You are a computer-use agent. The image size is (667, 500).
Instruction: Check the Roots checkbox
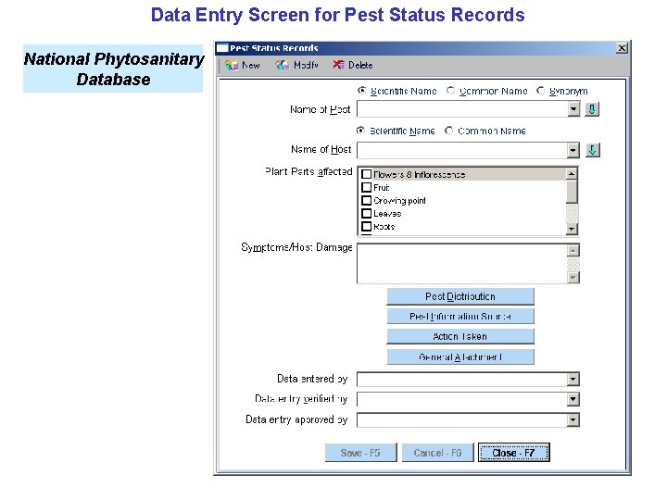[x=366, y=226]
